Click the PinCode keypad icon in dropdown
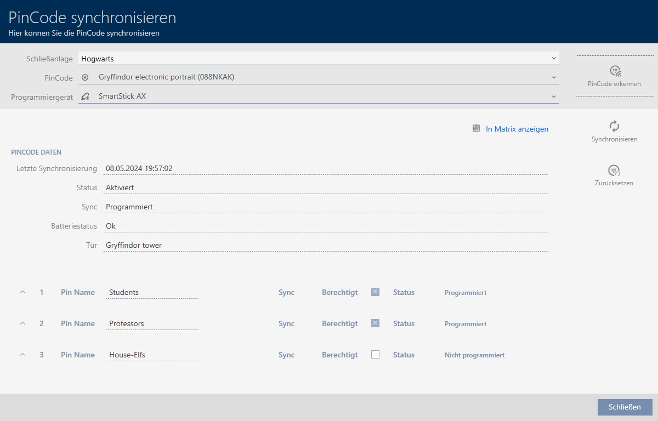 coord(85,77)
